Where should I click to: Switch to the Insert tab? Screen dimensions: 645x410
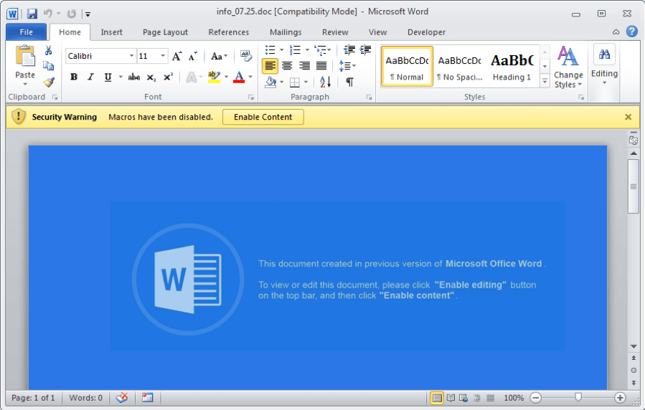(111, 32)
